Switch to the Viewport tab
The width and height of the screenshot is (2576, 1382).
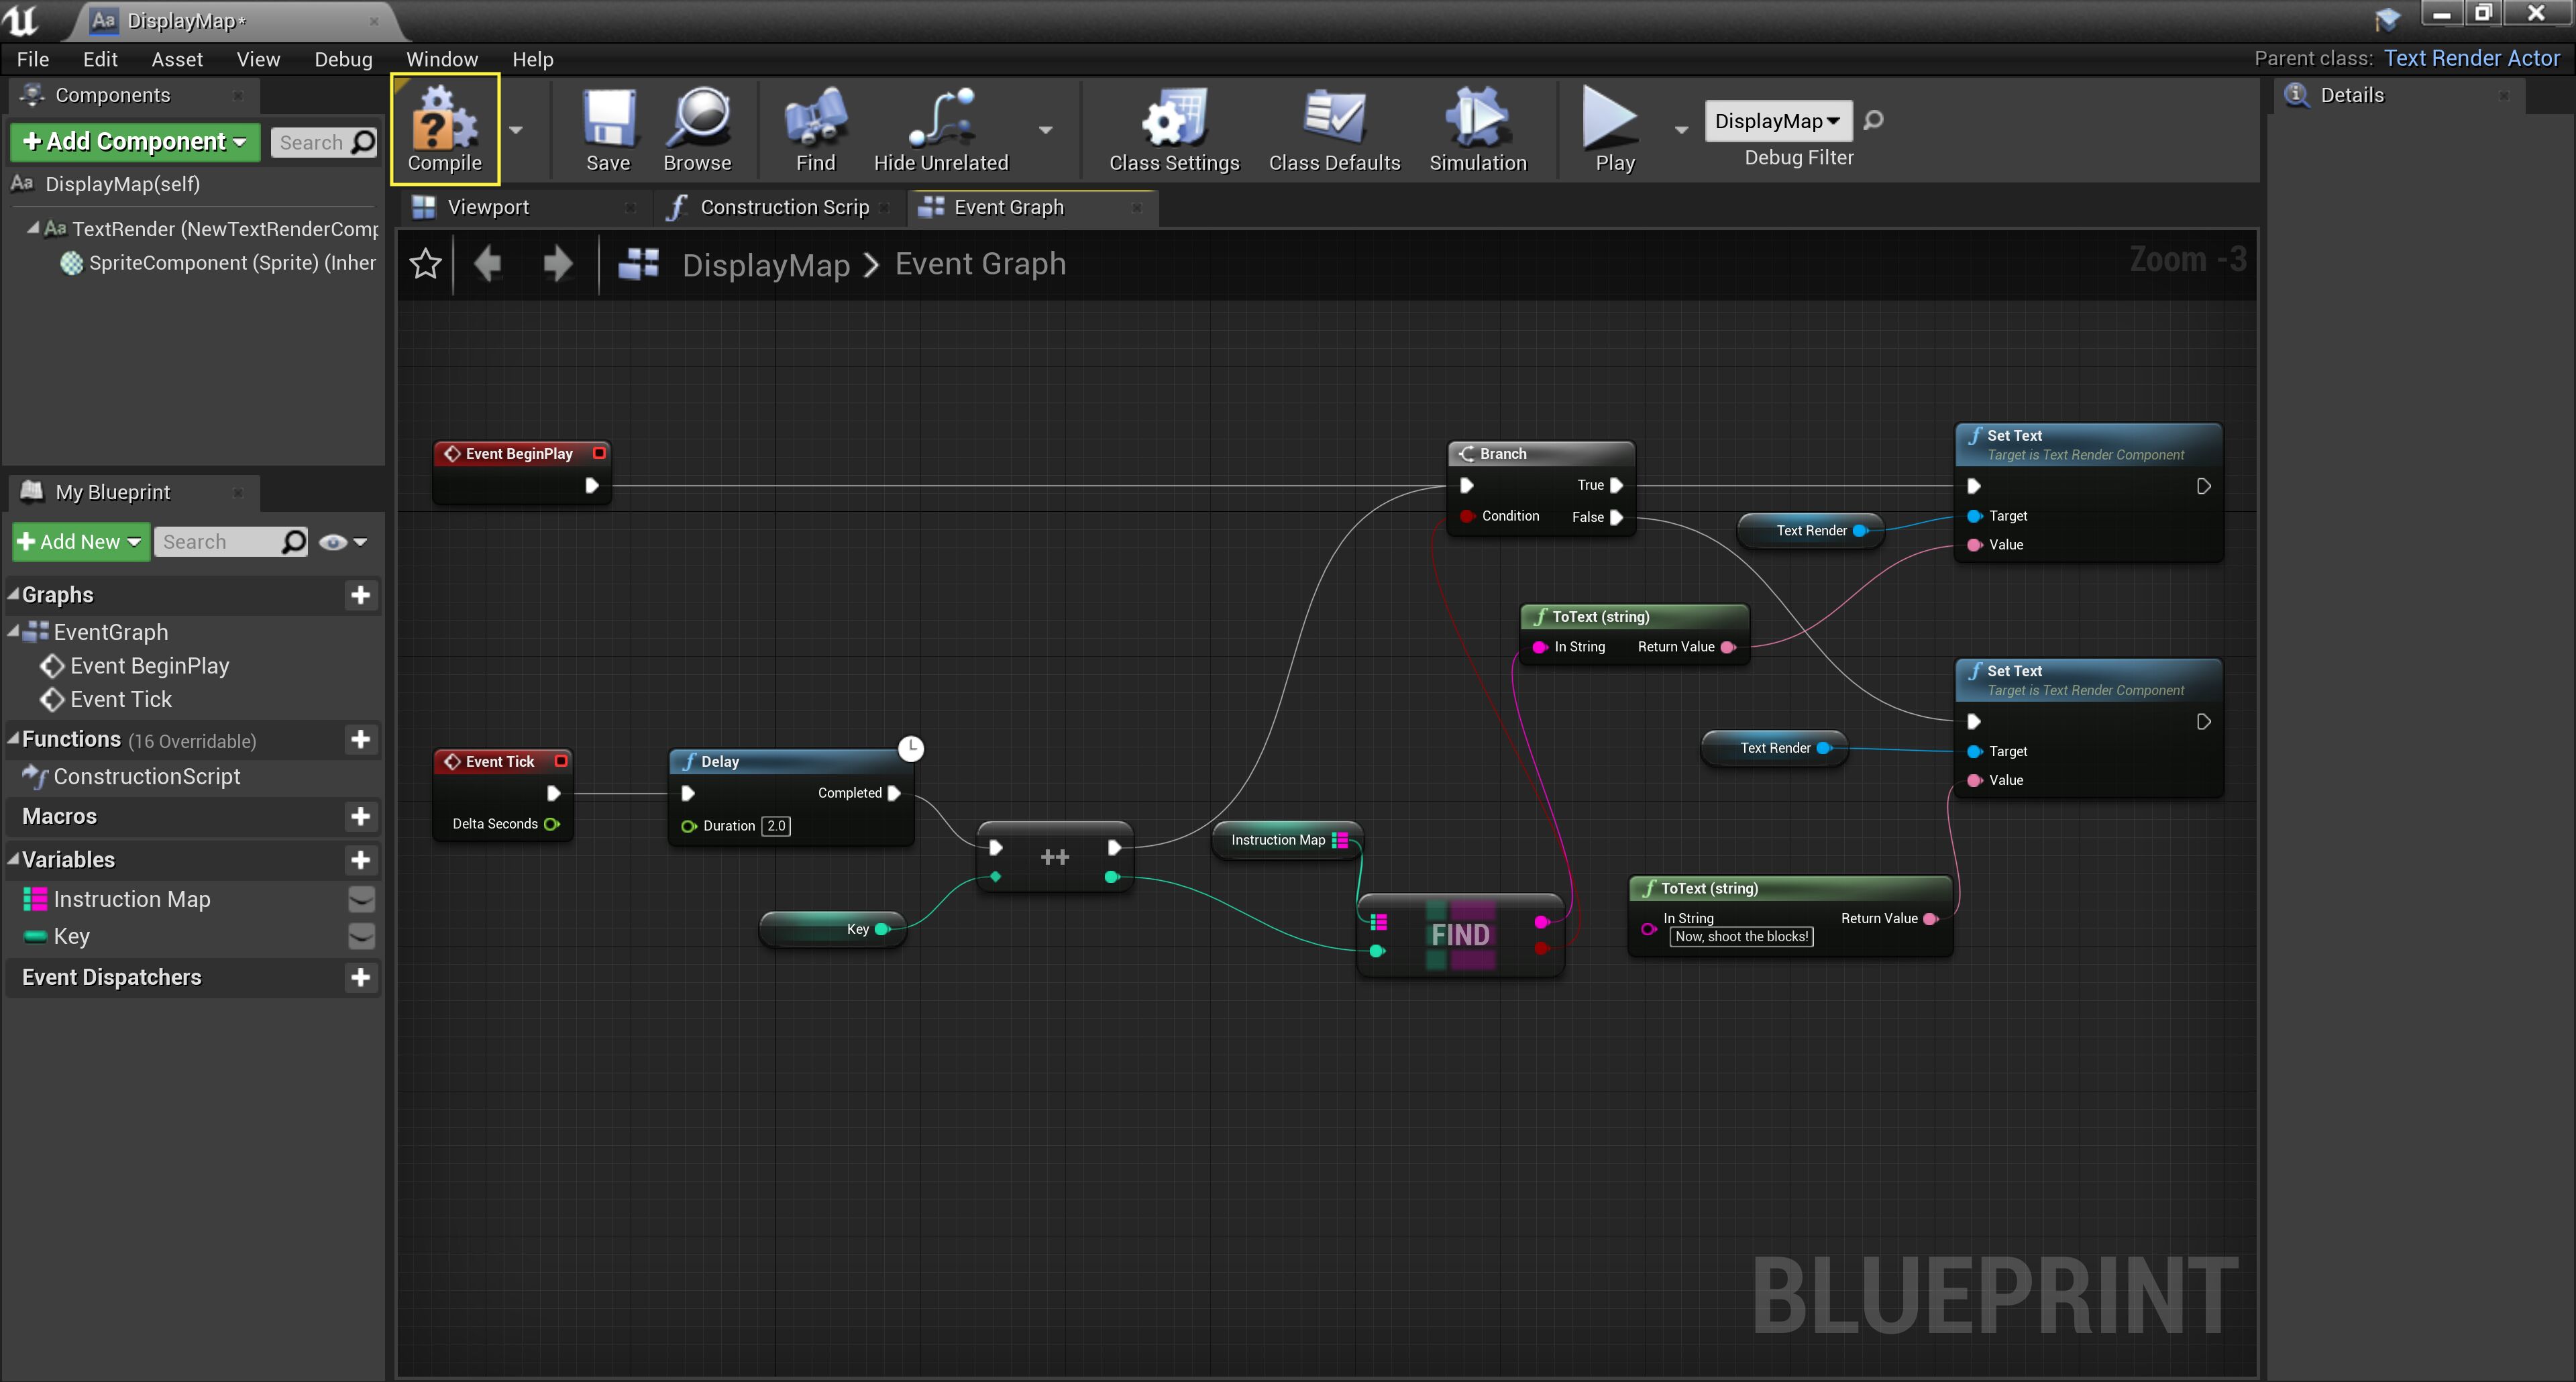[488, 207]
